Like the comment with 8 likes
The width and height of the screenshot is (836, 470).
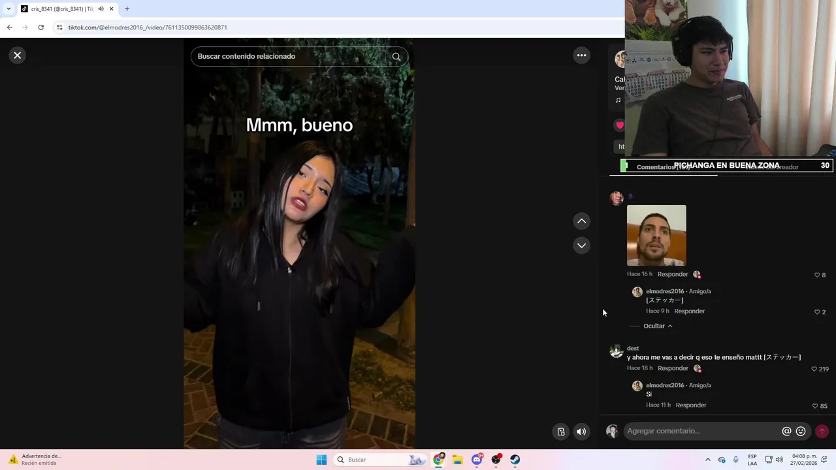[817, 275]
